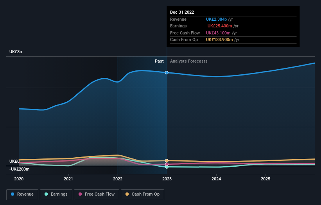Image resolution: width=321 pixels, height=205 pixels.
Task: Click the Dec 31 2022 tooltip date
Action: point(182,12)
